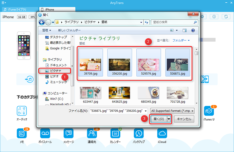Click the AnyTrans refresh icon
Image resolution: width=234 pixels, height=152 pixels.
(x=226, y=17)
